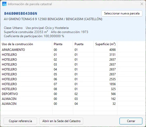
Task: Click Clase: Urbano text
Action: pos(13,28)
